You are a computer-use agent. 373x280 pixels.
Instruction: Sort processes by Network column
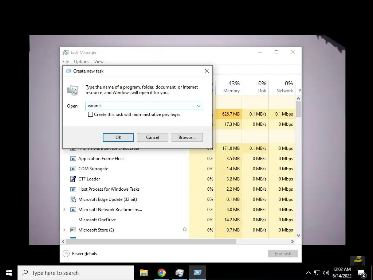[x=282, y=87]
